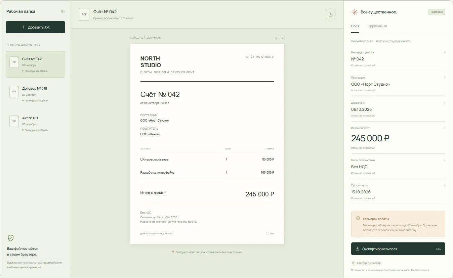Image resolution: width=453 pixels, height=278 pixels.
Task: Click the PDF file icon for Договор № 018
Action: (14, 92)
